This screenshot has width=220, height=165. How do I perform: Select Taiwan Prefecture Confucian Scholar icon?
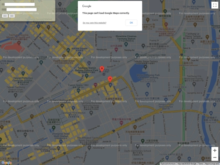point(23,73)
